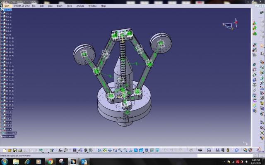Open the Window menu
The image size is (265, 165).
coord(93,6)
